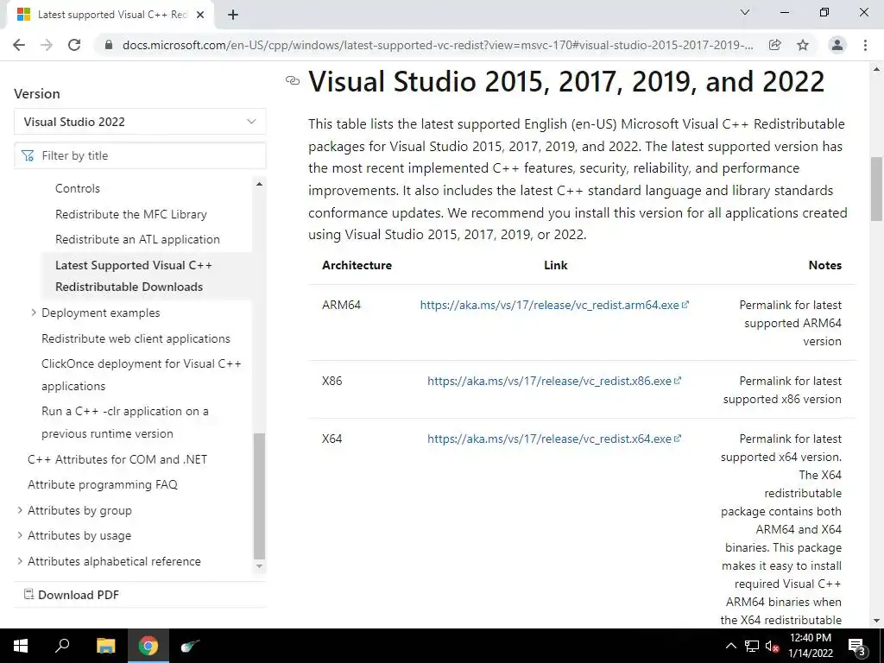The width and height of the screenshot is (884, 663).
Task: Open the notification center icon
Action: point(856,646)
